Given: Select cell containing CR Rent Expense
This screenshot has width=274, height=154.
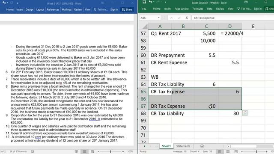Looking at the screenshot, I should tap(160, 62).
